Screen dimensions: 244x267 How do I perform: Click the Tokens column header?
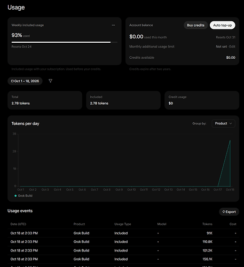[207, 224]
